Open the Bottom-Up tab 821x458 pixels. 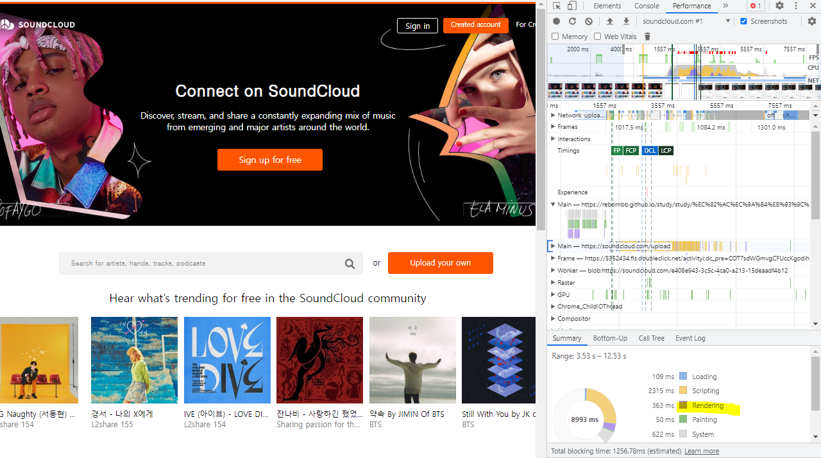(610, 338)
